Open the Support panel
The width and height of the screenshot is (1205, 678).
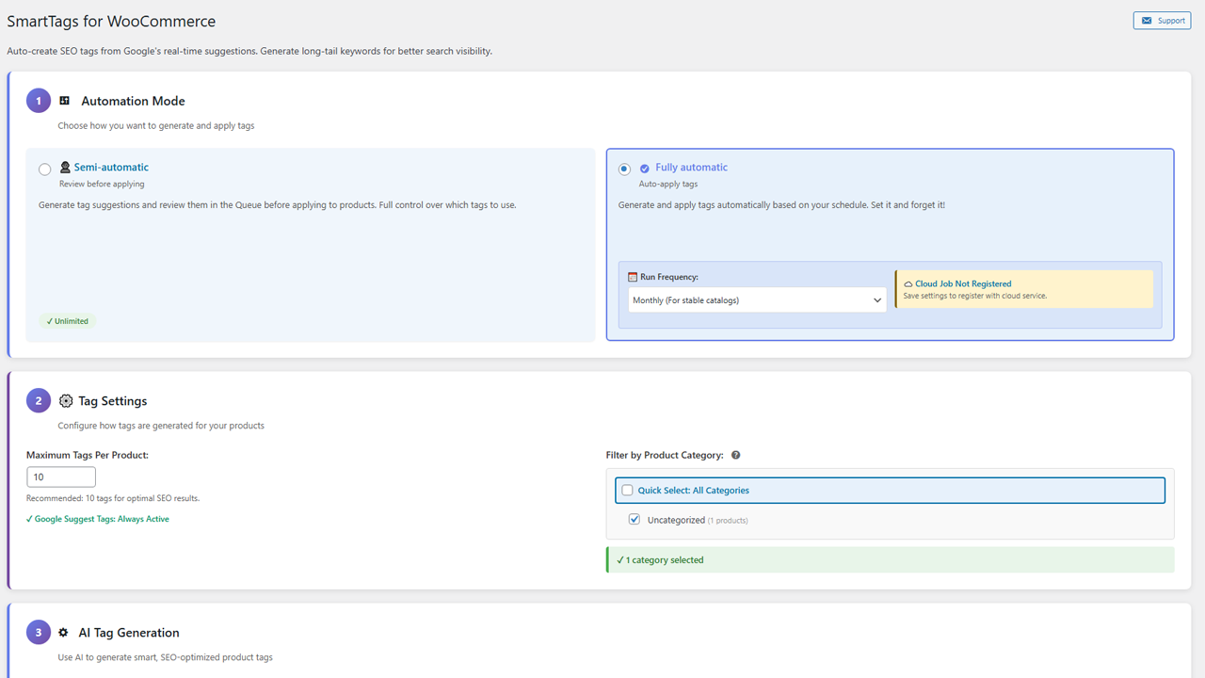pyautogui.click(x=1161, y=20)
